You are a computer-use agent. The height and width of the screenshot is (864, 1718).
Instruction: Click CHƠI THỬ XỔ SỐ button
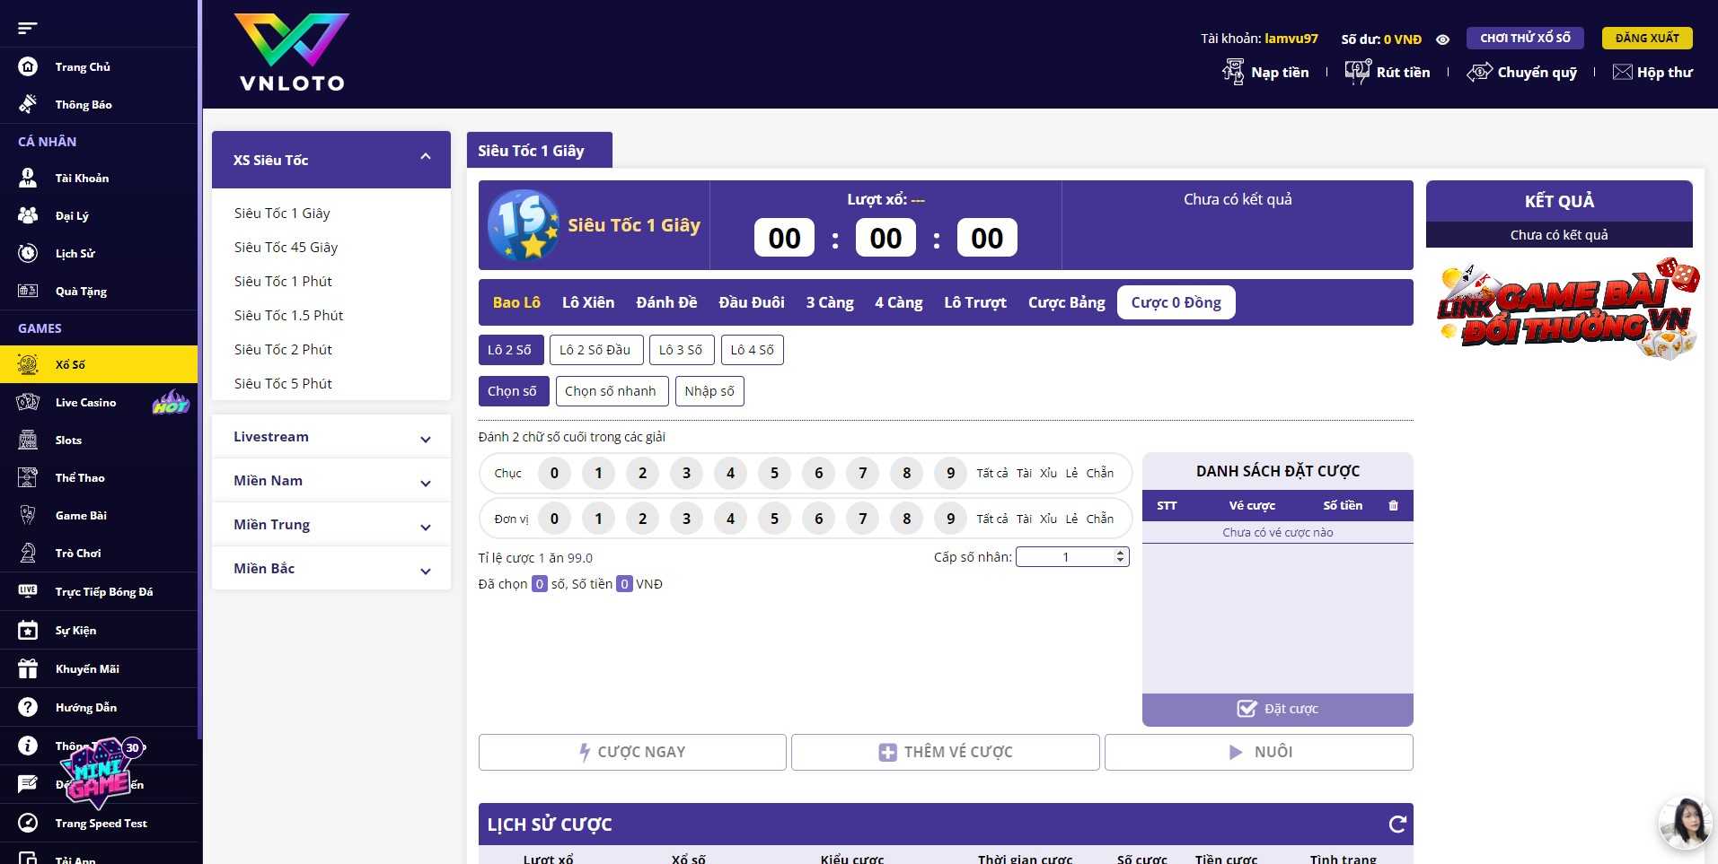1525,38
